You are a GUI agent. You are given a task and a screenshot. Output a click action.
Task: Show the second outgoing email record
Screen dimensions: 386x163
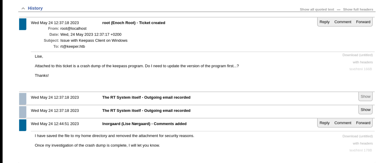(x=365, y=110)
